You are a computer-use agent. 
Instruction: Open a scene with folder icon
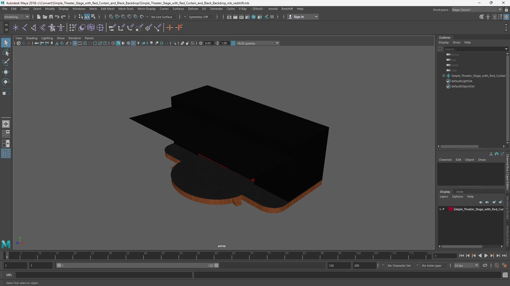tap(45, 17)
